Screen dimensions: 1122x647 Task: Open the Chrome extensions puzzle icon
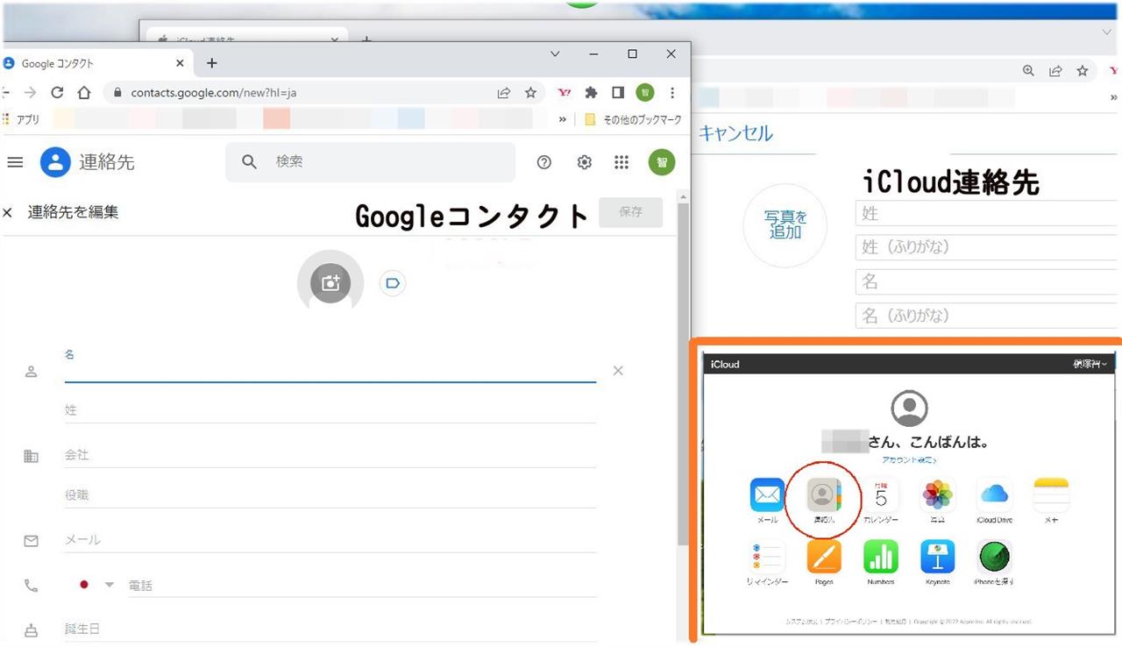point(591,92)
